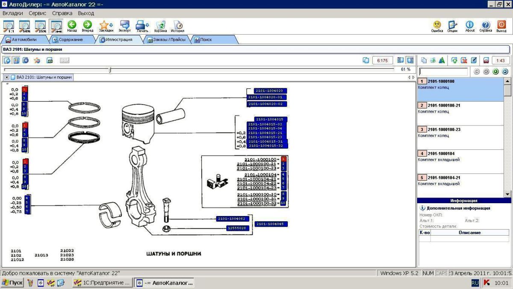The height and width of the screenshot is (289, 513).
Task: Switch to the Заказы / Прайсы tab
Action: (x=167, y=40)
